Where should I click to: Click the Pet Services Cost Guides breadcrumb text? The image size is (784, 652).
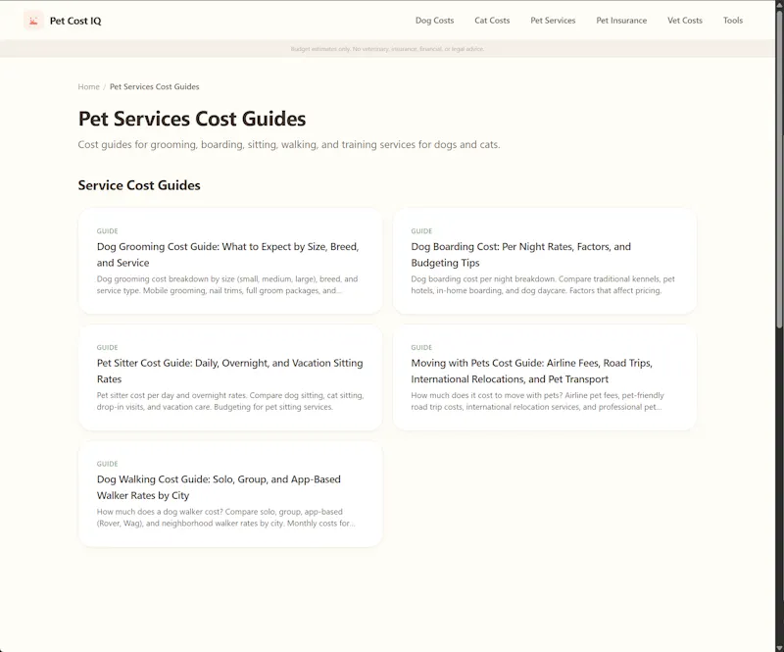pyautogui.click(x=155, y=86)
